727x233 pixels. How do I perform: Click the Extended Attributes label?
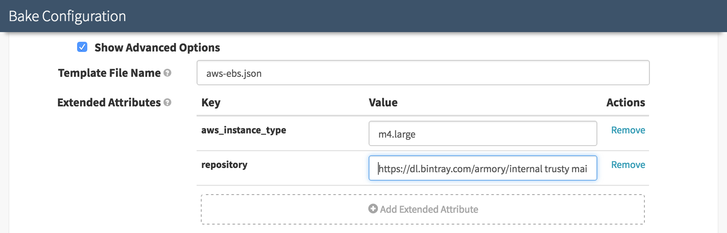click(x=109, y=103)
